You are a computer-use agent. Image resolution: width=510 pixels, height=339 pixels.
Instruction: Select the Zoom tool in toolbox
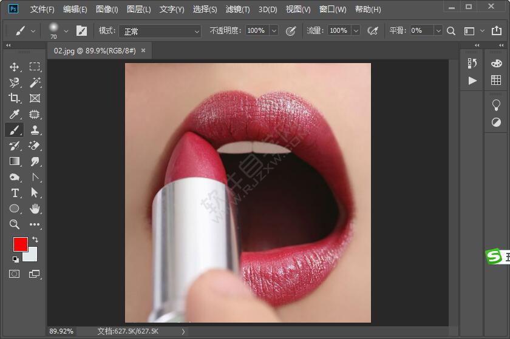pos(14,224)
